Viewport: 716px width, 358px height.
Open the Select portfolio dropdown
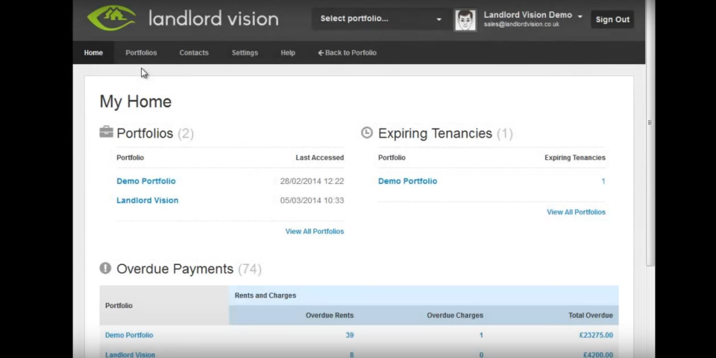(380, 19)
